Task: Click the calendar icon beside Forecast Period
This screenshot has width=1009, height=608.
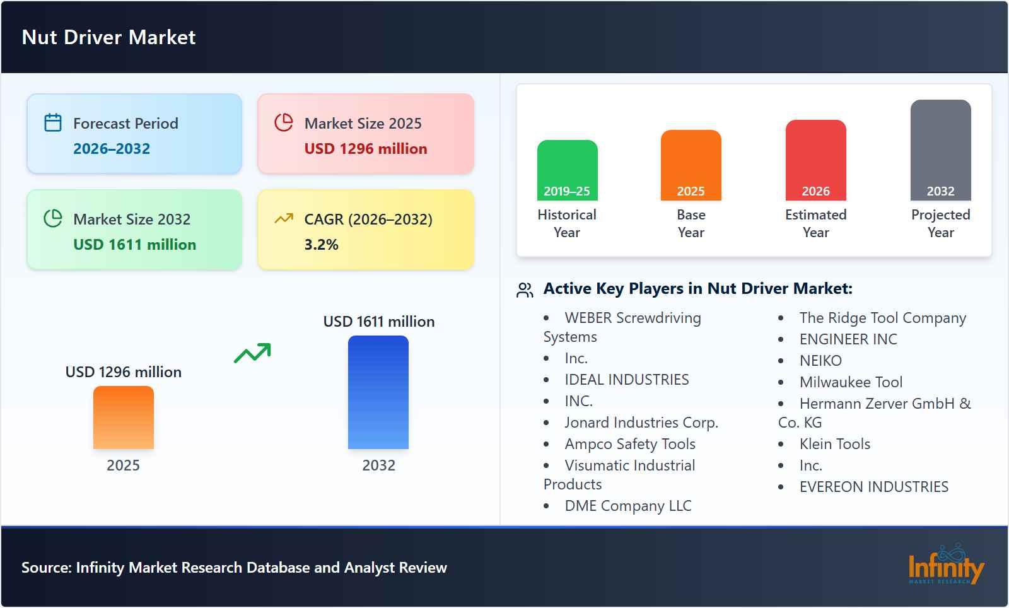Action: coord(53,123)
